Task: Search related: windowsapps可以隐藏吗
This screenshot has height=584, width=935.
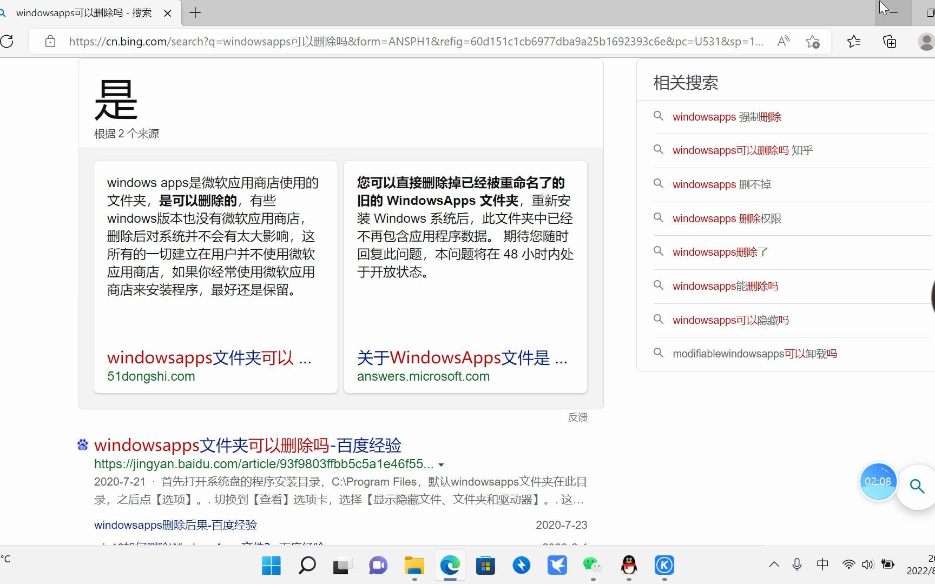Action: coord(730,320)
